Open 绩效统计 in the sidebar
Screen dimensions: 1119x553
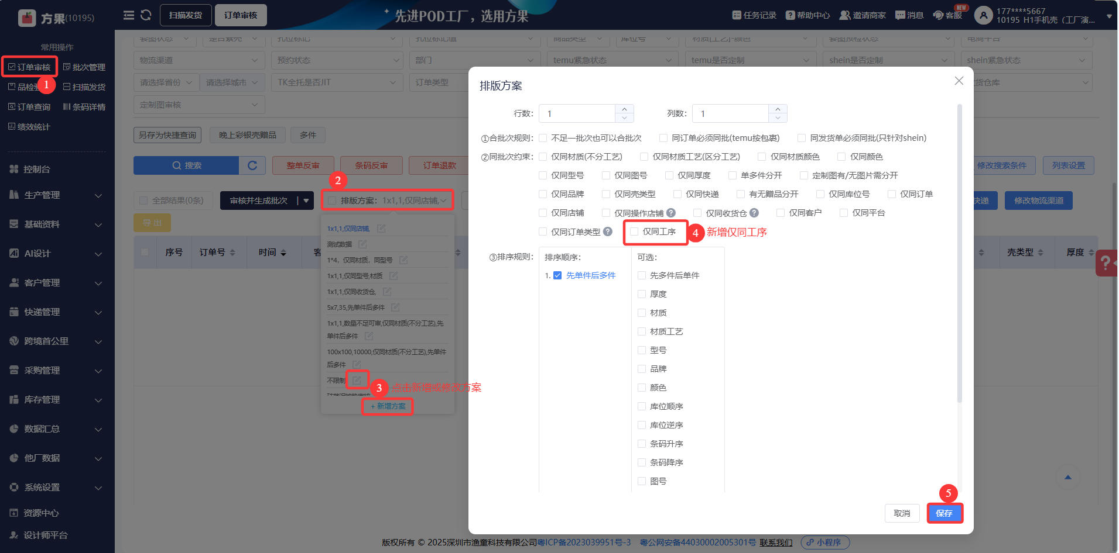[x=29, y=127]
